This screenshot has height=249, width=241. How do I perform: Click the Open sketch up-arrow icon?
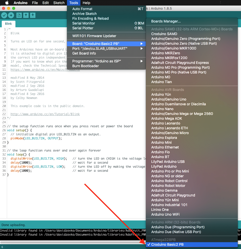click(x=26, y=15)
